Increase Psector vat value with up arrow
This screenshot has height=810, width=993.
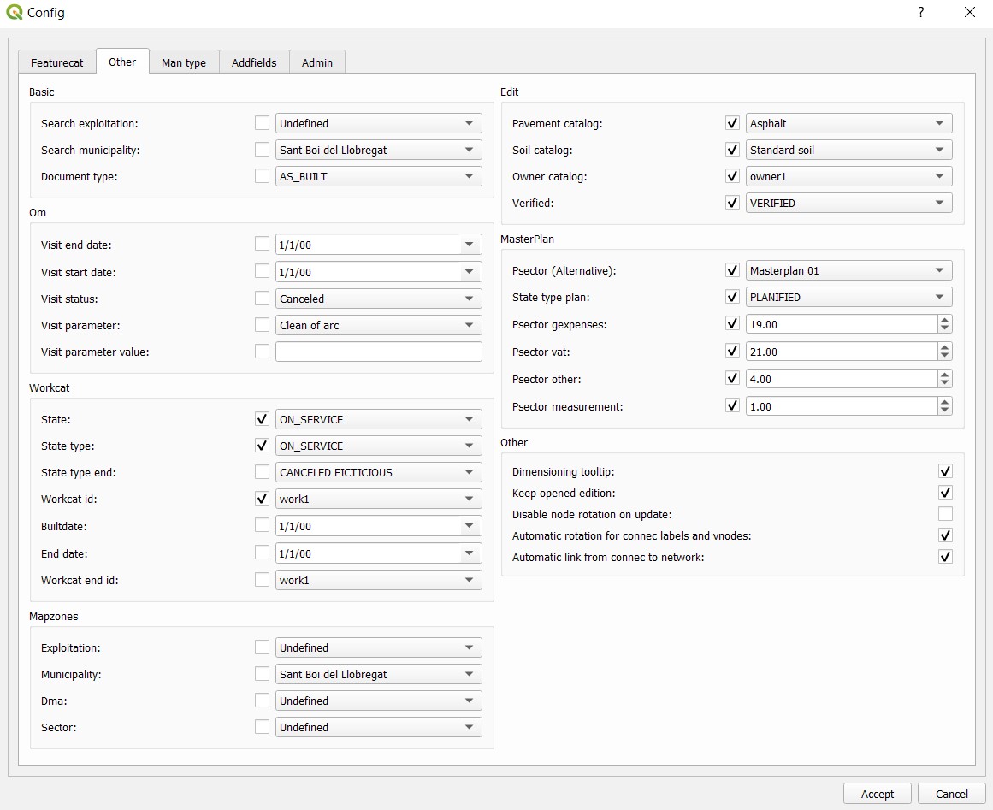tap(944, 347)
